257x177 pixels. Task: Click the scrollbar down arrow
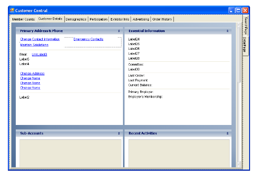point(239,164)
